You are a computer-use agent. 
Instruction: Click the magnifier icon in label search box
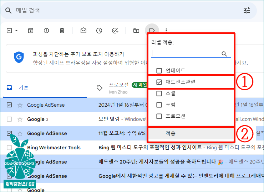pos(224,54)
